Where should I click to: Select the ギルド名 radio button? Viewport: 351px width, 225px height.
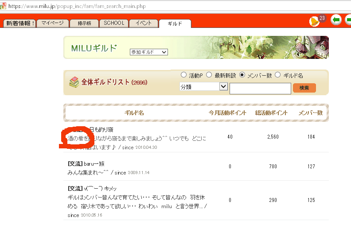pos(278,75)
